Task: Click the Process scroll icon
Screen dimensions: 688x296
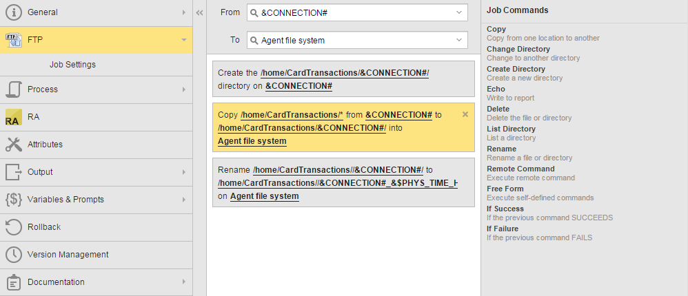Action: [x=13, y=89]
